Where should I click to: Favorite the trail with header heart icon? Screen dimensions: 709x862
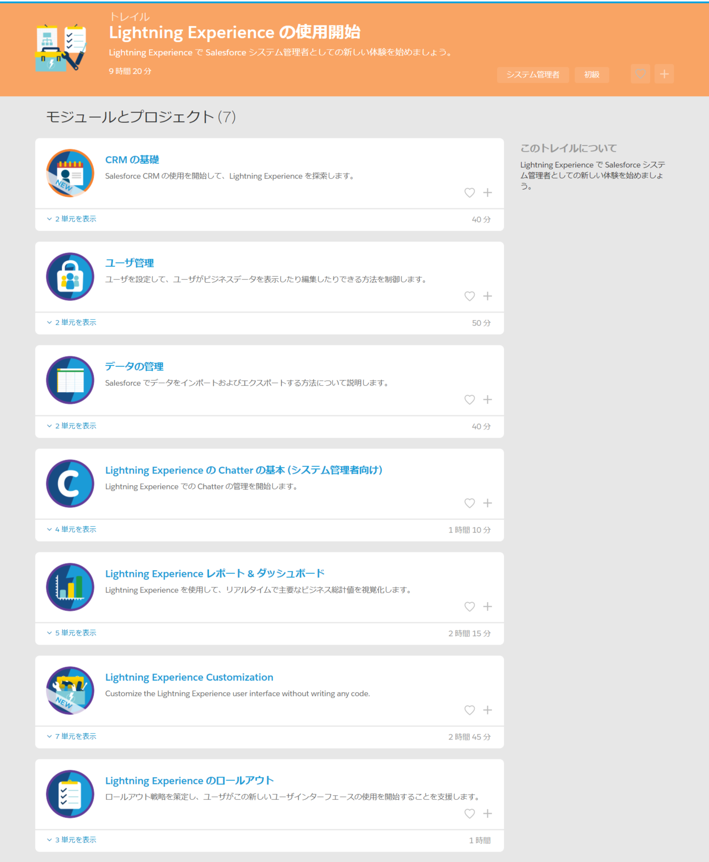pos(640,74)
